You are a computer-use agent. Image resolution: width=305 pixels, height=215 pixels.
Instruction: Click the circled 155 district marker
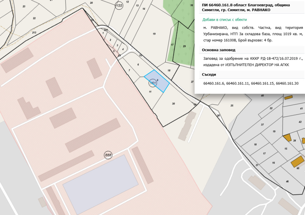[x=119, y=5]
